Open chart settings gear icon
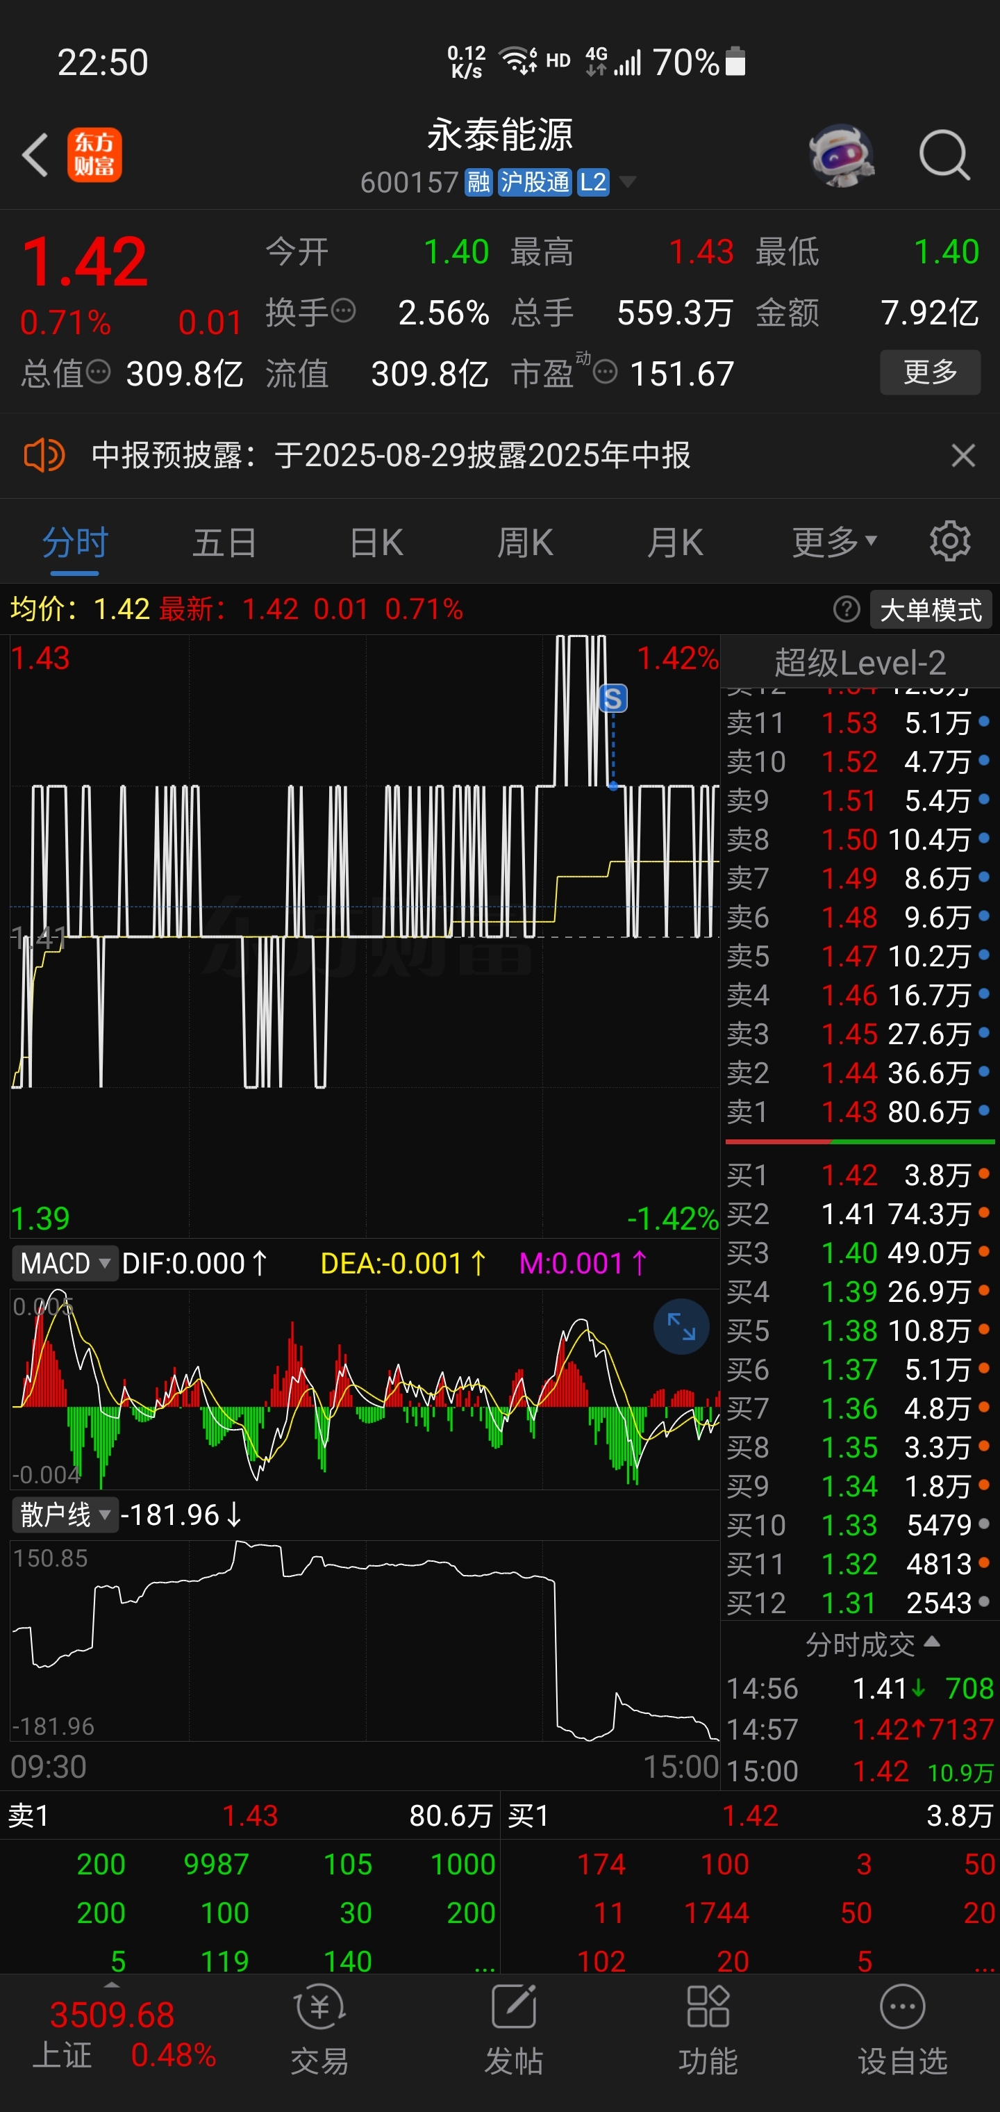 click(x=950, y=541)
